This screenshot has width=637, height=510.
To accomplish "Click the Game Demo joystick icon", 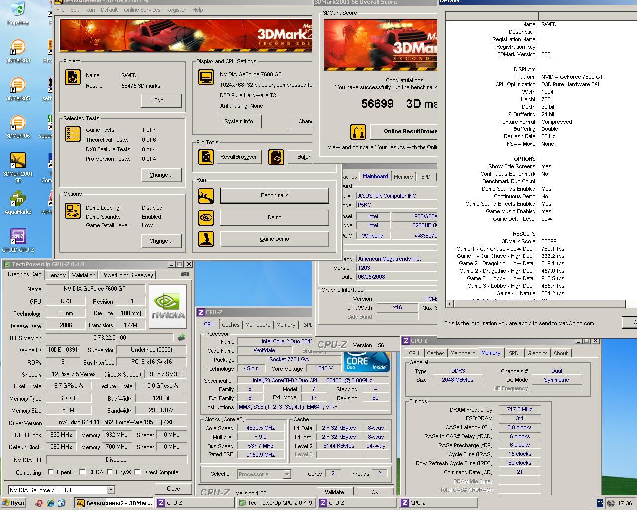I will click(x=206, y=239).
